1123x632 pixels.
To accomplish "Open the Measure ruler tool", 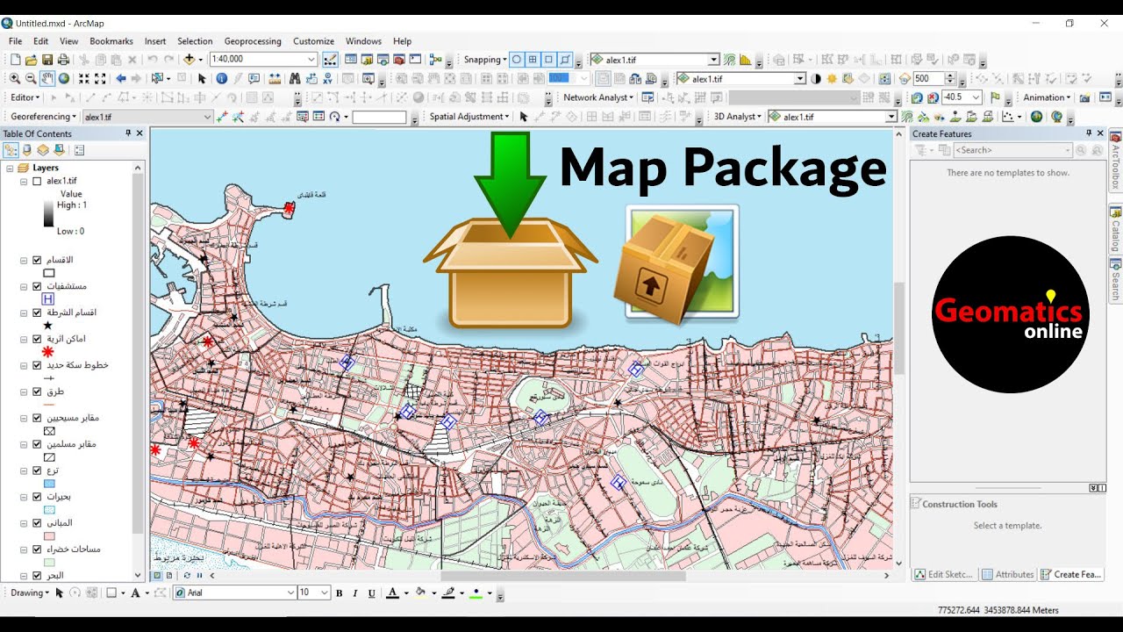I will 273,78.
